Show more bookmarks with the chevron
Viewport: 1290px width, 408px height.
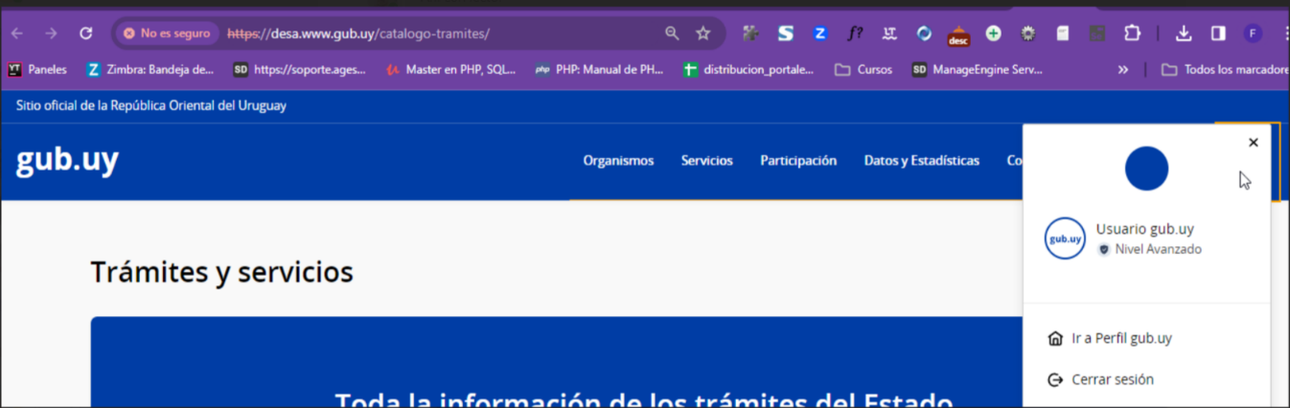[x=1123, y=70]
